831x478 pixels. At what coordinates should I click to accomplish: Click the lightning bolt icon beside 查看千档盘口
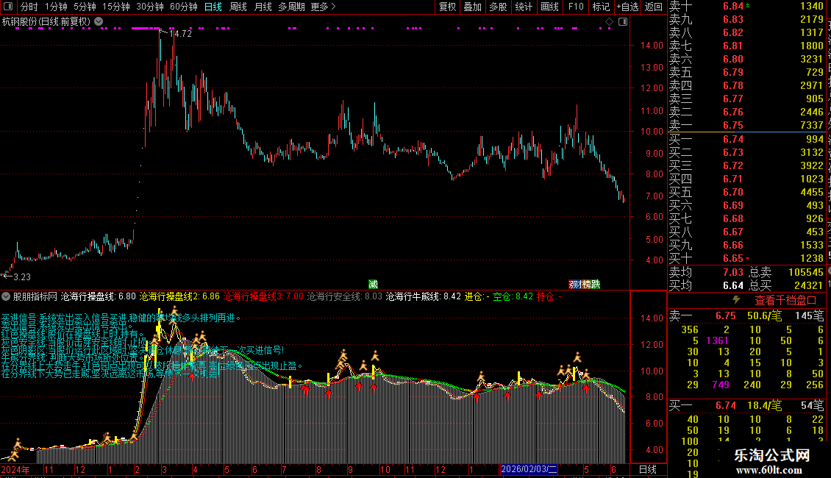point(736,300)
